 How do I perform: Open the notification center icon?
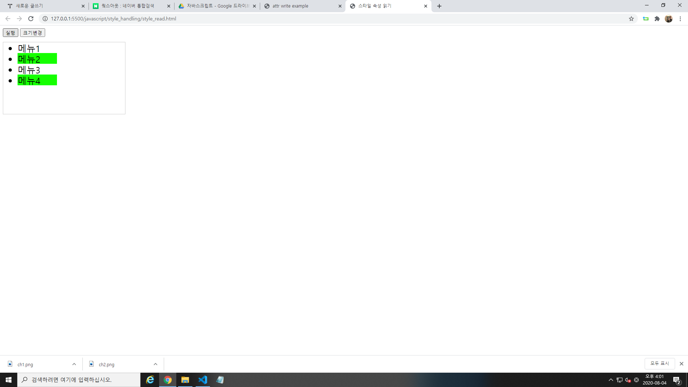(x=677, y=380)
